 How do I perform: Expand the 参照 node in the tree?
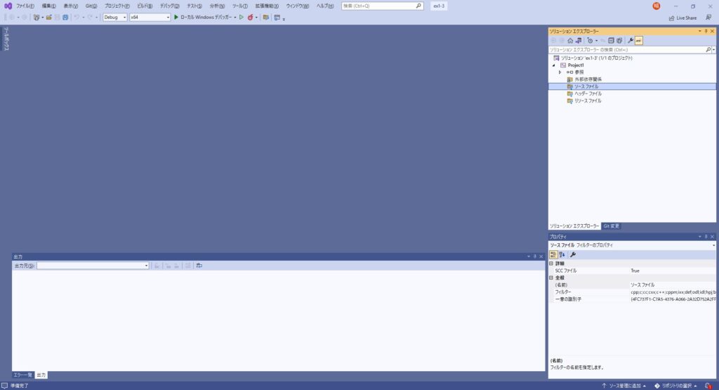pyautogui.click(x=560, y=72)
